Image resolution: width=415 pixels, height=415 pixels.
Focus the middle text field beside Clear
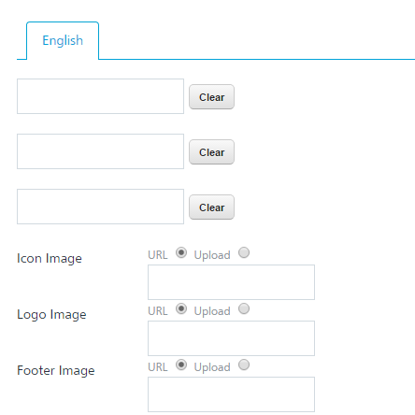click(100, 151)
